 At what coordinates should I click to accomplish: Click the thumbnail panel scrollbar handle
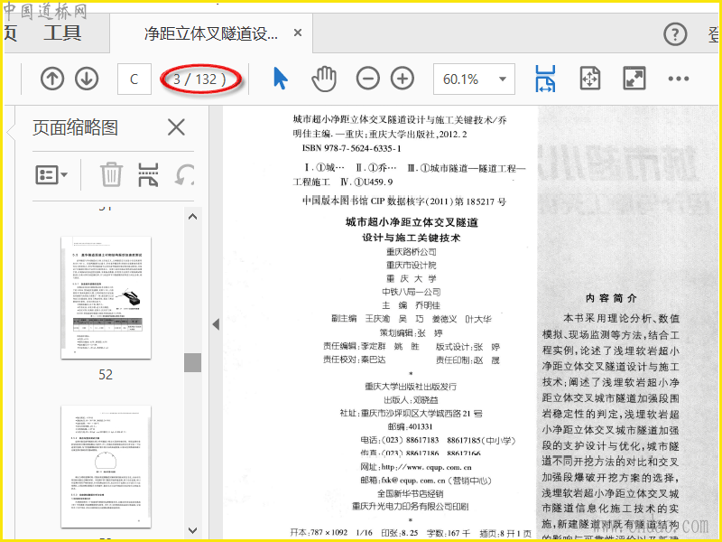[x=192, y=363]
